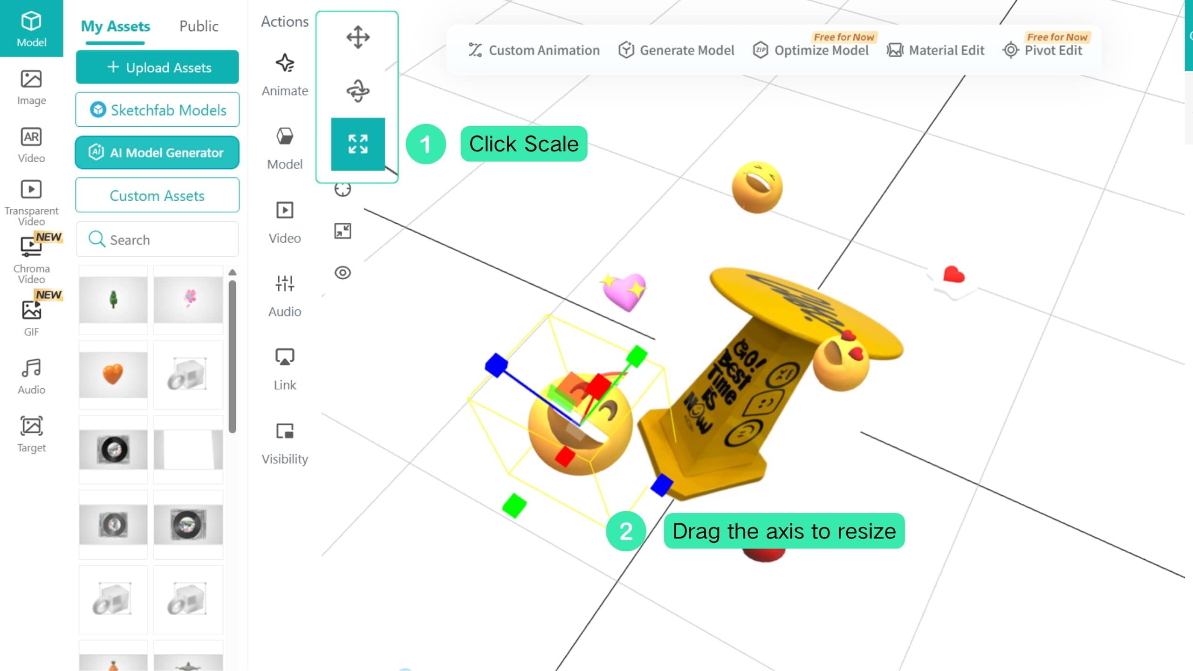Screen dimensions: 1193x671
Task: Select the Move tool icon
Action: pyautogui.click(x=358, y=37)
